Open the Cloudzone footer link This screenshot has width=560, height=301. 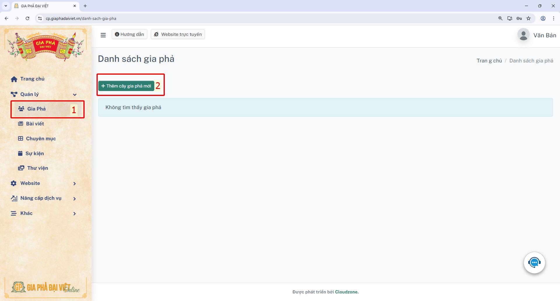tap(347, 292)
